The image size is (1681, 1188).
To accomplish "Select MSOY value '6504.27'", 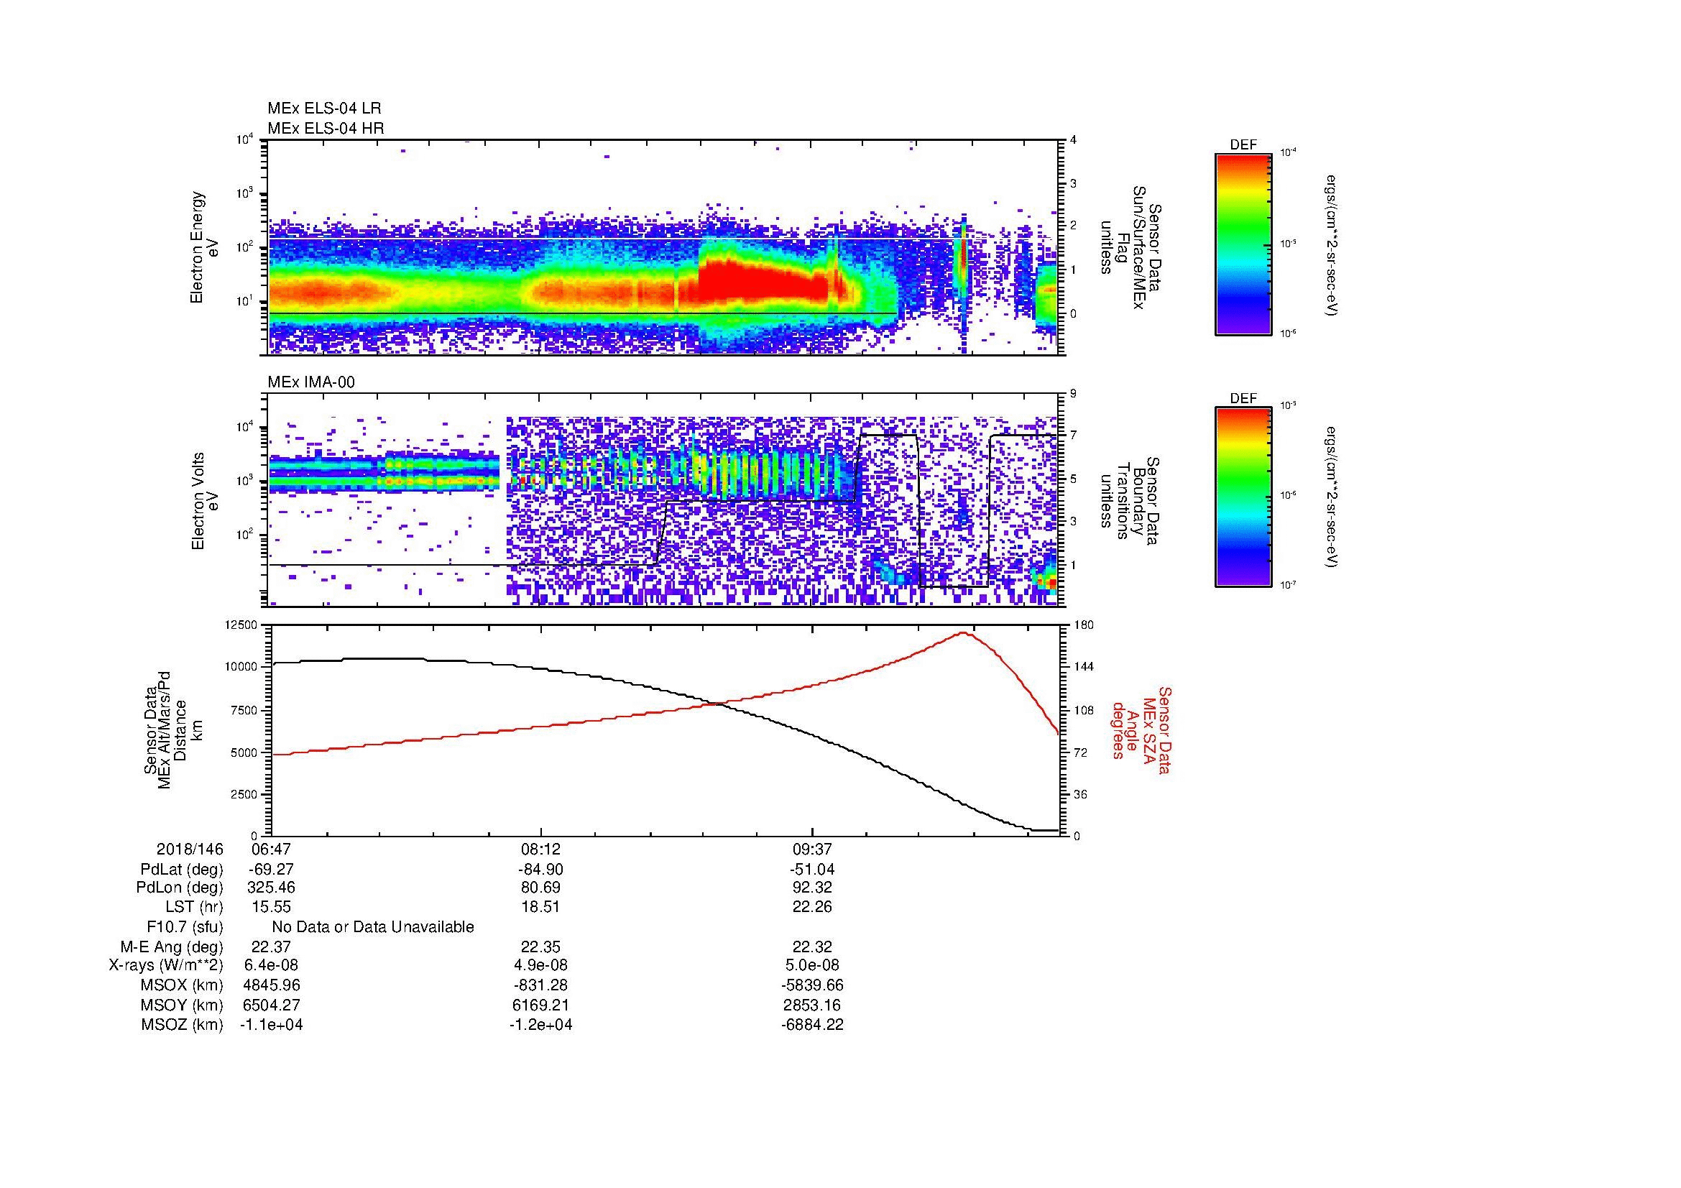I will coord(271,1005).
